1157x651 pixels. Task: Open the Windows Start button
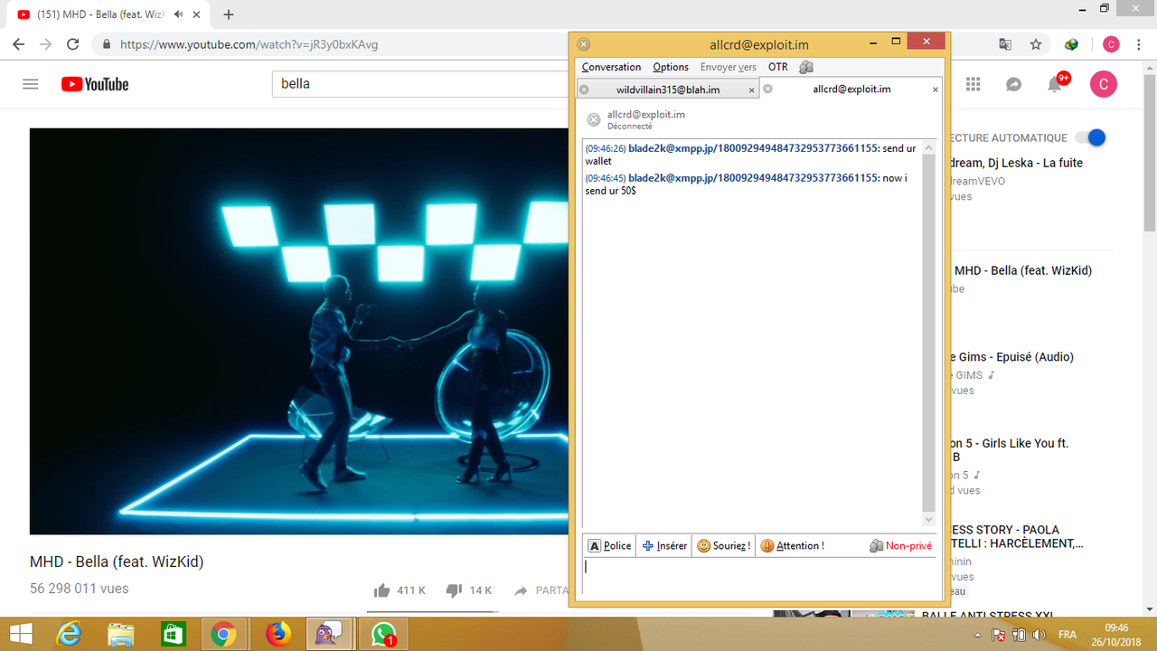21,635
